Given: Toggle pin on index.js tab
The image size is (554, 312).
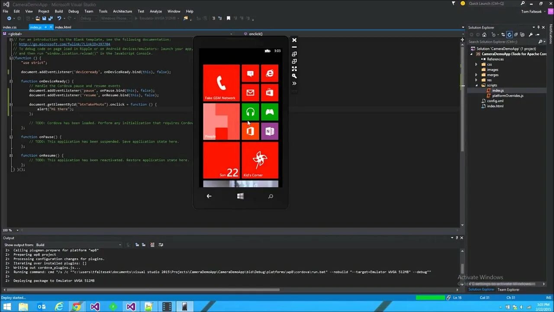Looking at the screenshot, I should coord(46,27).
